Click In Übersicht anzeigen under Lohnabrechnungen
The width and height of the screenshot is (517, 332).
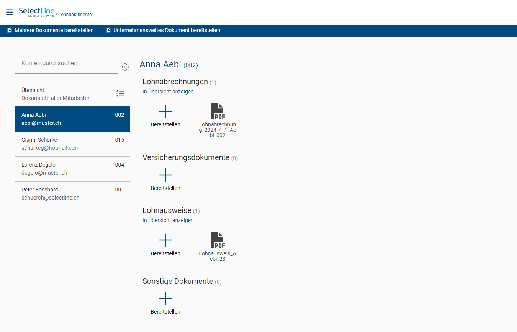pos(168,92)
